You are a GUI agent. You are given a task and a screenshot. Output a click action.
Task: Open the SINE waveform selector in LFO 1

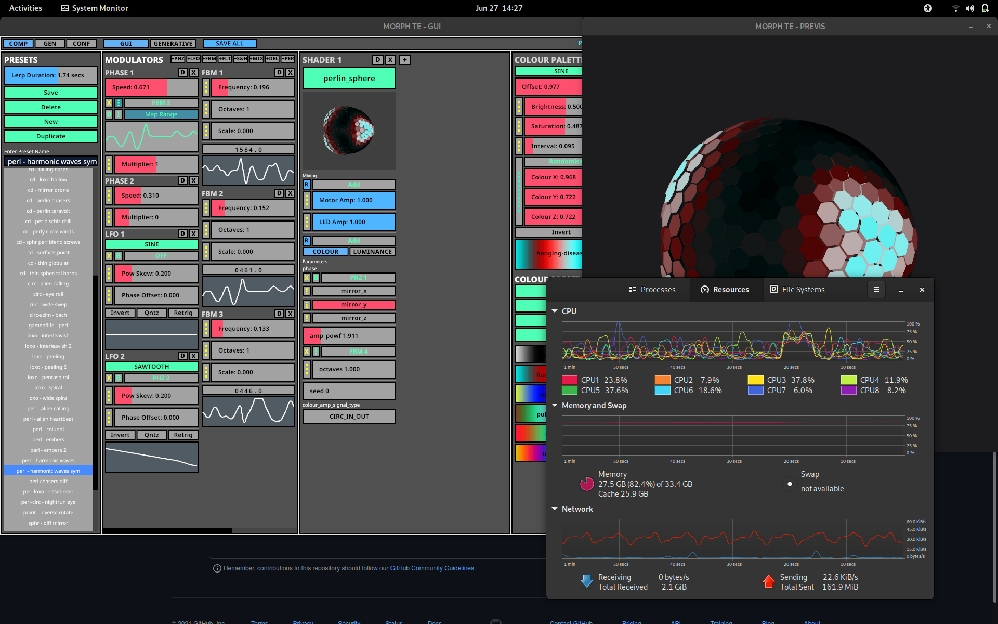151,244
